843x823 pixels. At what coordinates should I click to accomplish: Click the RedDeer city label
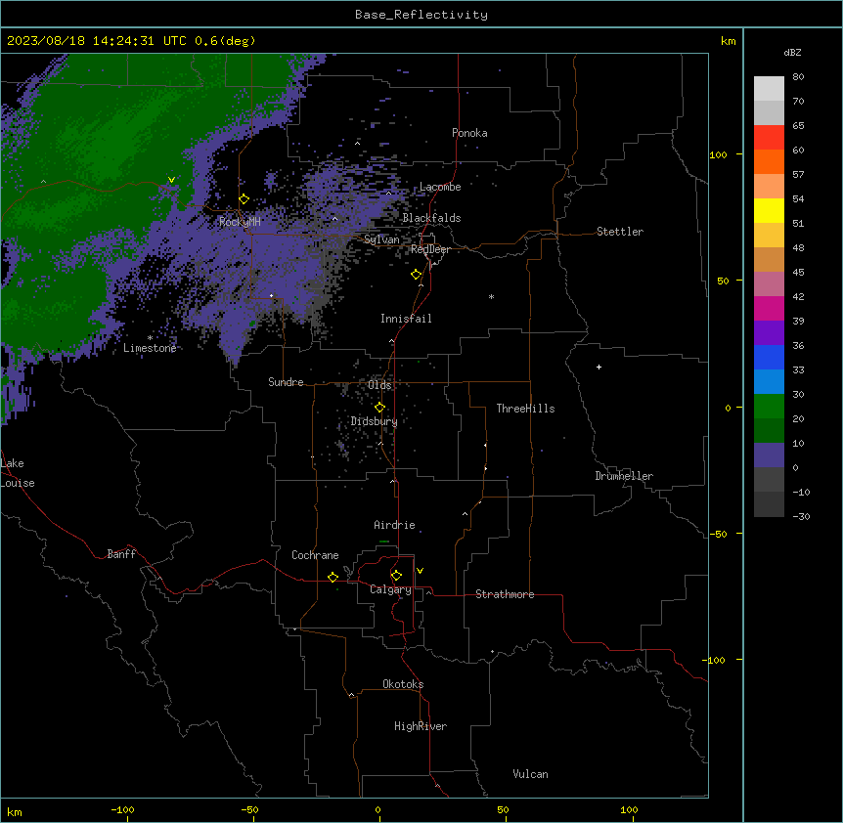[430, 249]
